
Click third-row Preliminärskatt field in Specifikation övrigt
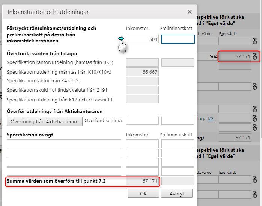pyautogui.click(x=178, y=162)
